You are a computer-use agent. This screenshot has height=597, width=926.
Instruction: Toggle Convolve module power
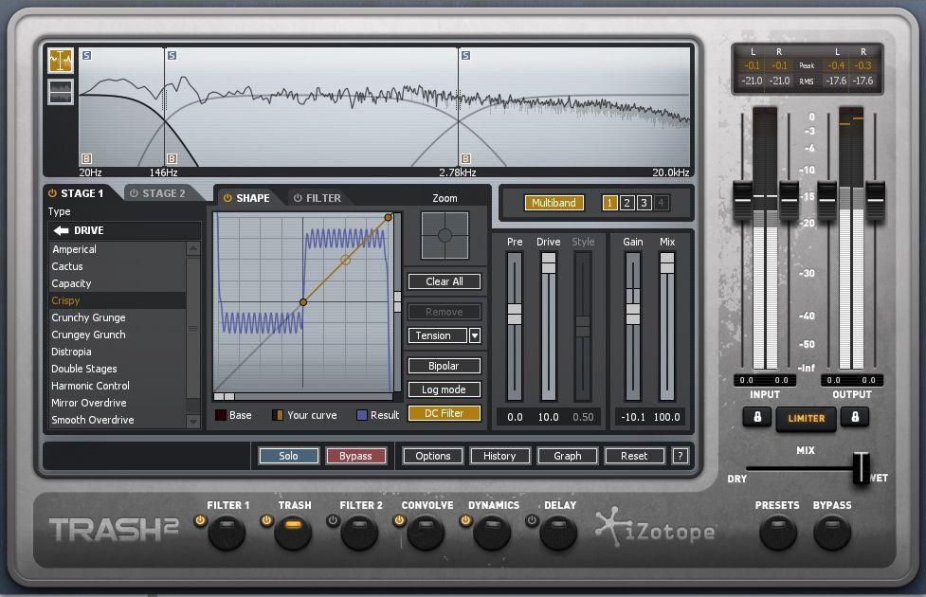(399, 520)
